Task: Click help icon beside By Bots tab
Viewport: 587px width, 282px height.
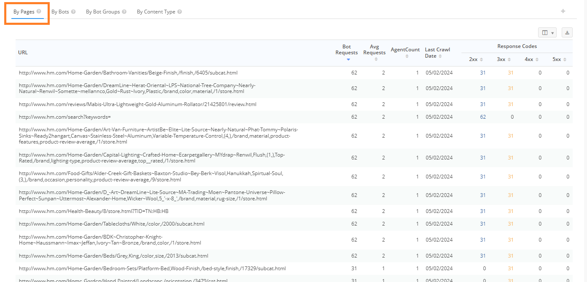Action: [73, 12]
